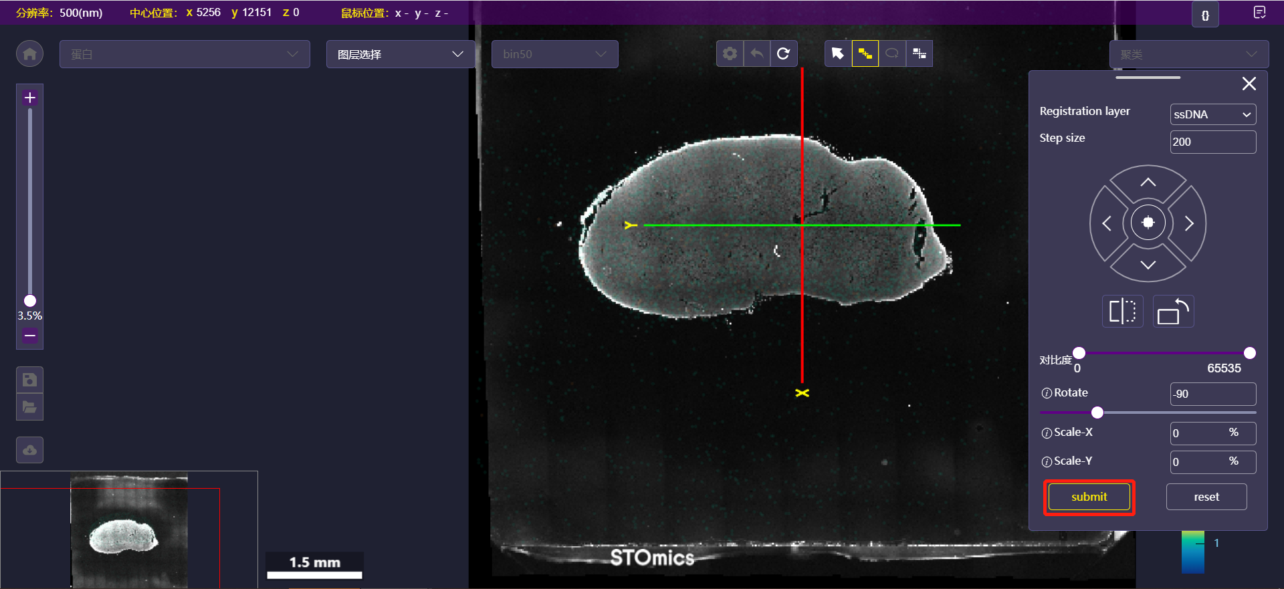Click the submit button
This screenshot has height=589, width=1284.
[x=1089, y=497]
